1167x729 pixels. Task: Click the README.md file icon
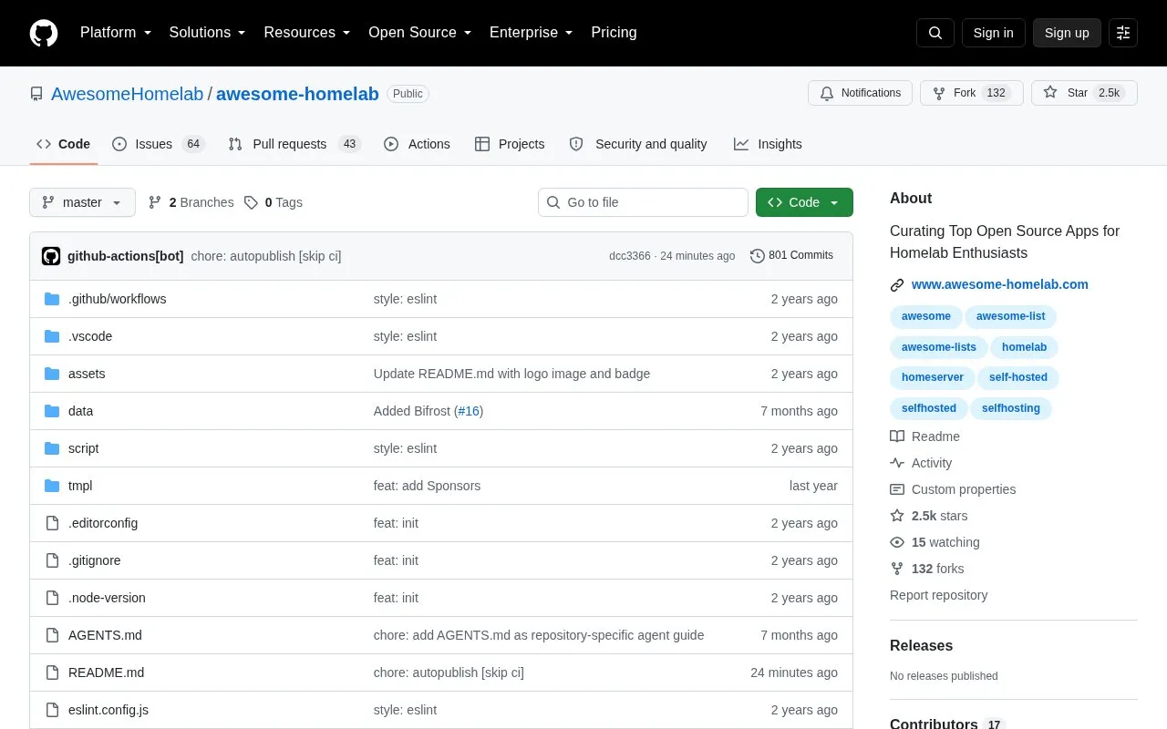pyautogui.click(x=52, y=673)
